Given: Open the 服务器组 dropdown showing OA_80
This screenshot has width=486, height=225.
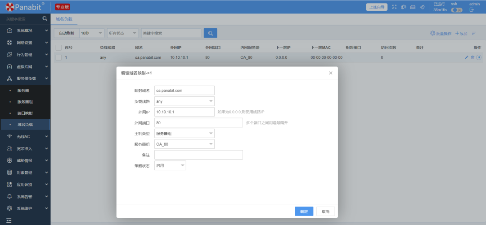Looking at the screenshot, I should point(184,144).
